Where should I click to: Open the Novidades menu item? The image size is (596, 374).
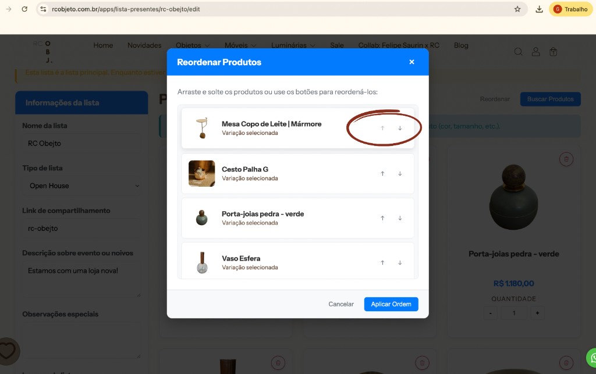pos(144,45)
